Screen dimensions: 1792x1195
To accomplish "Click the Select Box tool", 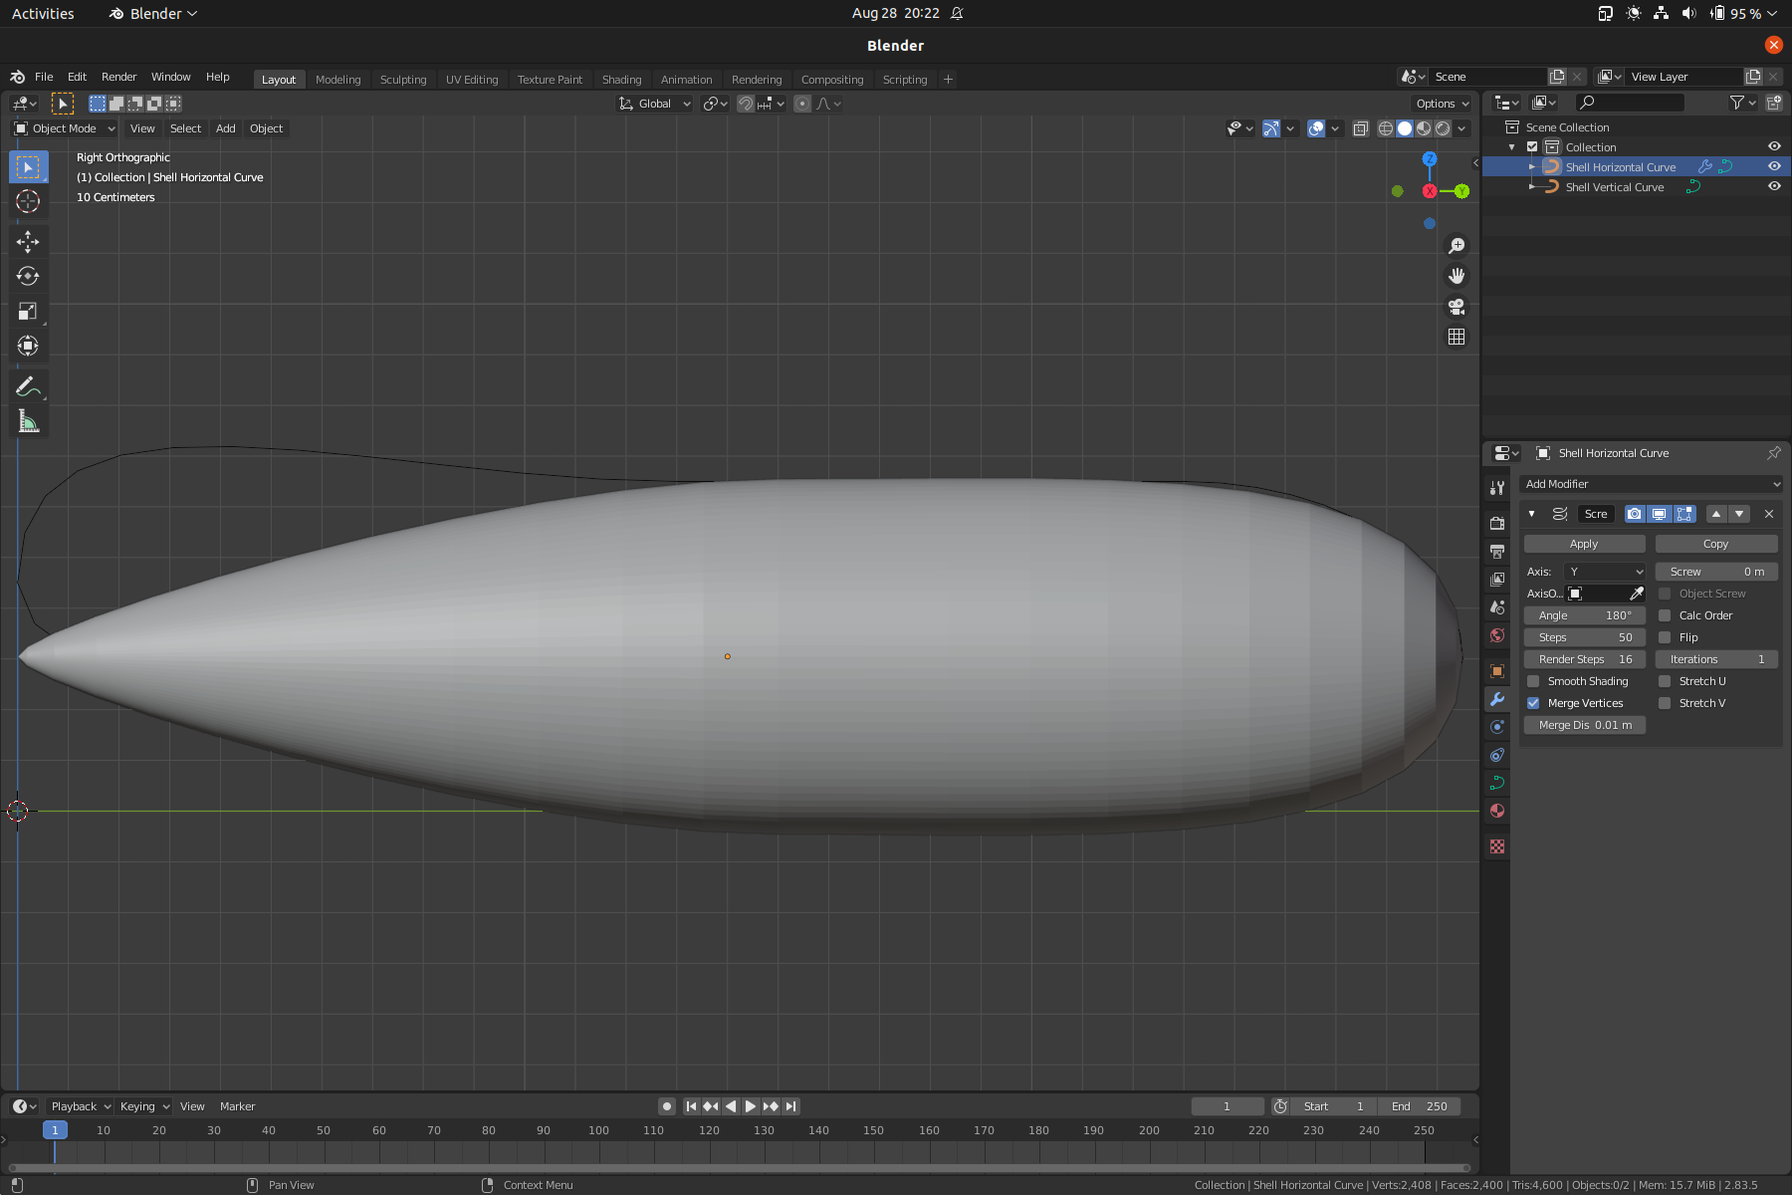I will tap(28, 166).
